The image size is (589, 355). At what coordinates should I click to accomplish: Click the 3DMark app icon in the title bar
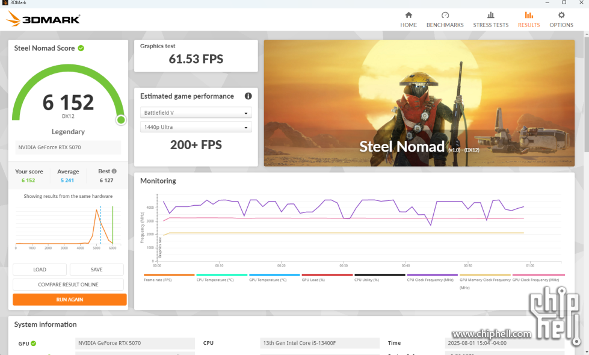(5, 2)
